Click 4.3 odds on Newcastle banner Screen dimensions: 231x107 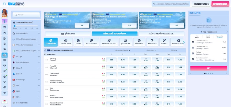point(177,25)
